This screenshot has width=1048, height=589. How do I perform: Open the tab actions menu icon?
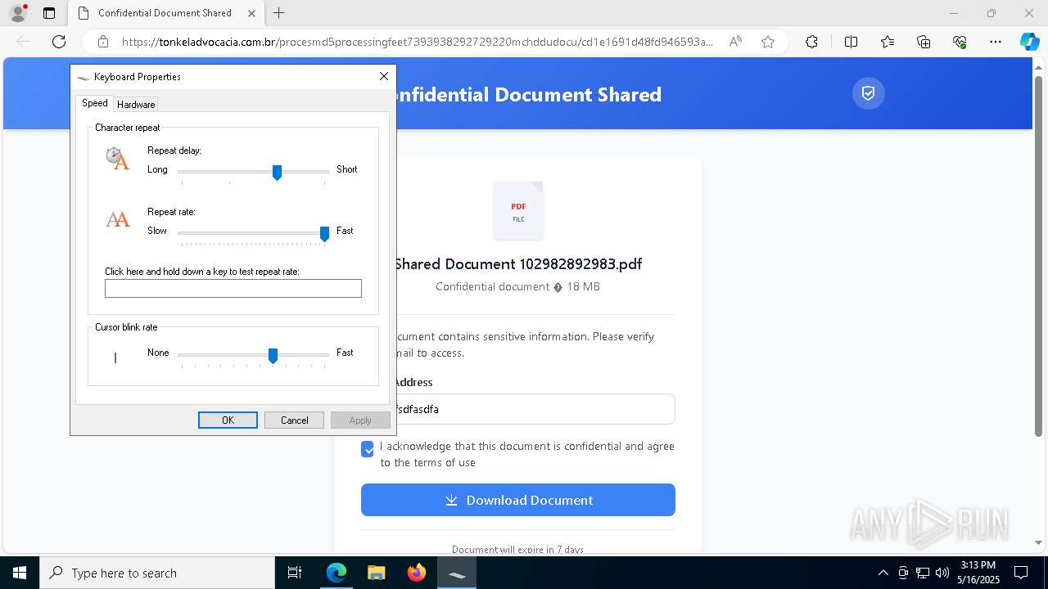tap(49, 13)
